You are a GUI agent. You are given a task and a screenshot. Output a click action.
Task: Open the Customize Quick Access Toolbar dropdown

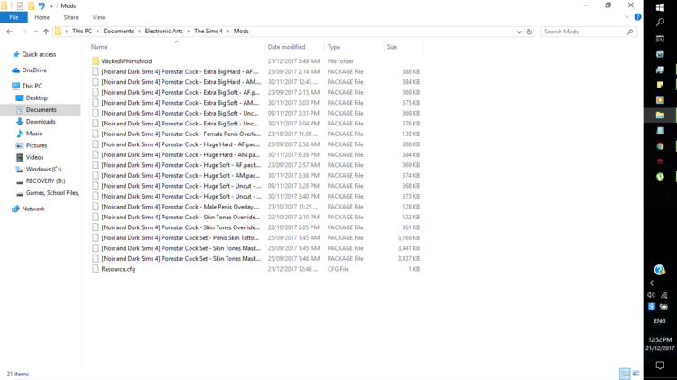point(51,6)
